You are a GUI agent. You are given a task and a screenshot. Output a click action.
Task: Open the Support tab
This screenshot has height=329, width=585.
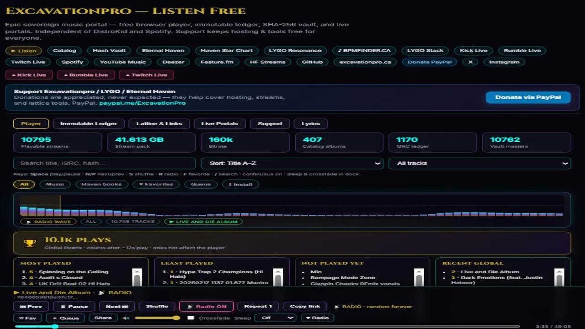click(x=270, y=124)
